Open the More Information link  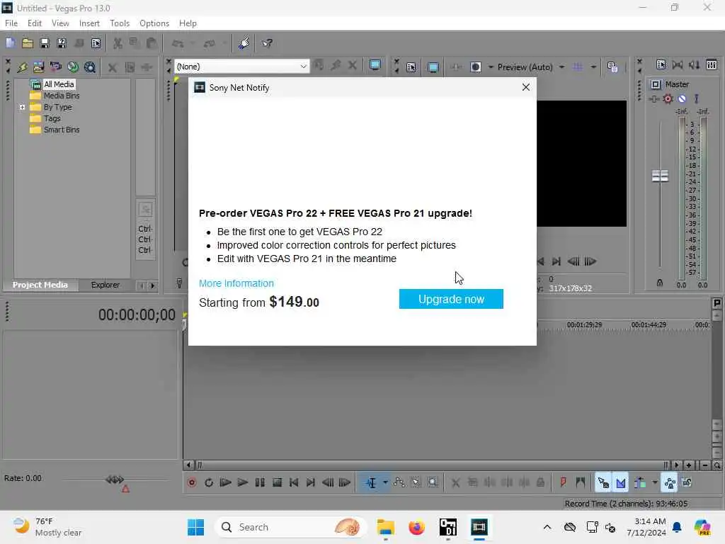tap(236, 283)
